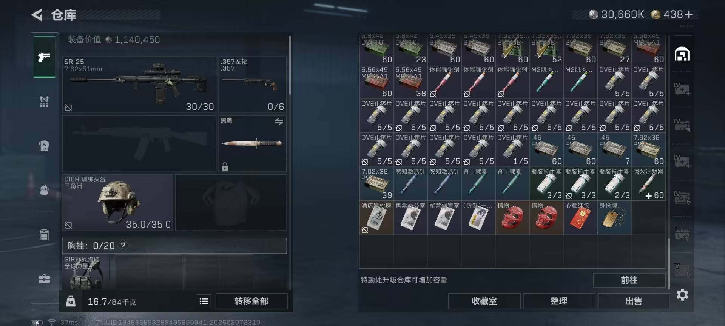The height and width of the screenshot is (326, 725).
Task: Click 前往 to upgrade warehouse capacity
Action: 629,280
